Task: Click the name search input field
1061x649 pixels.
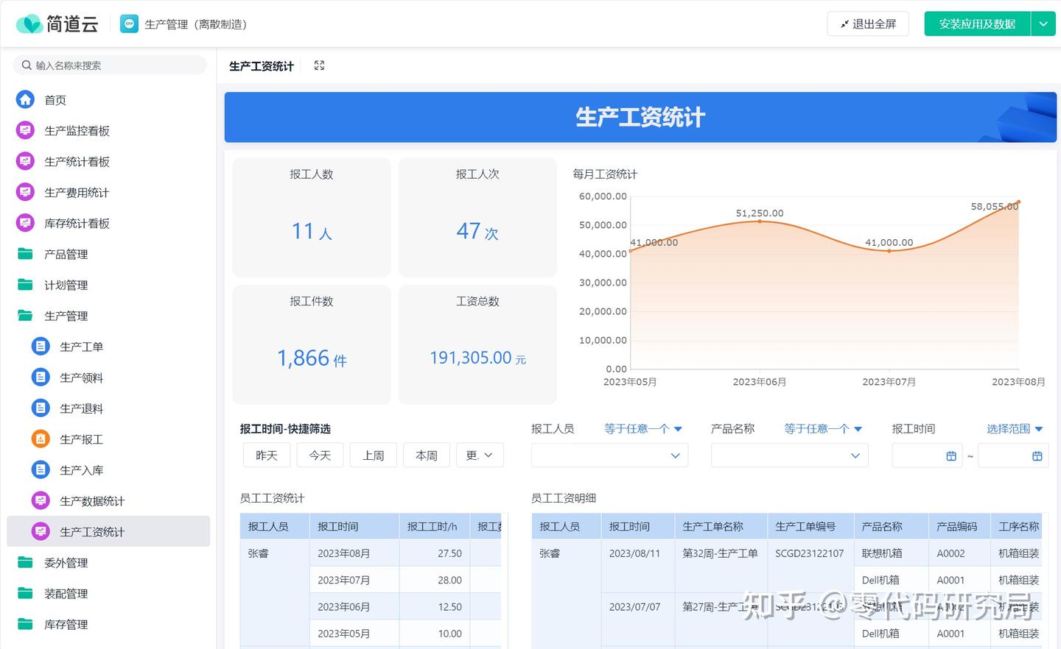Action: (x=111, y=65)
